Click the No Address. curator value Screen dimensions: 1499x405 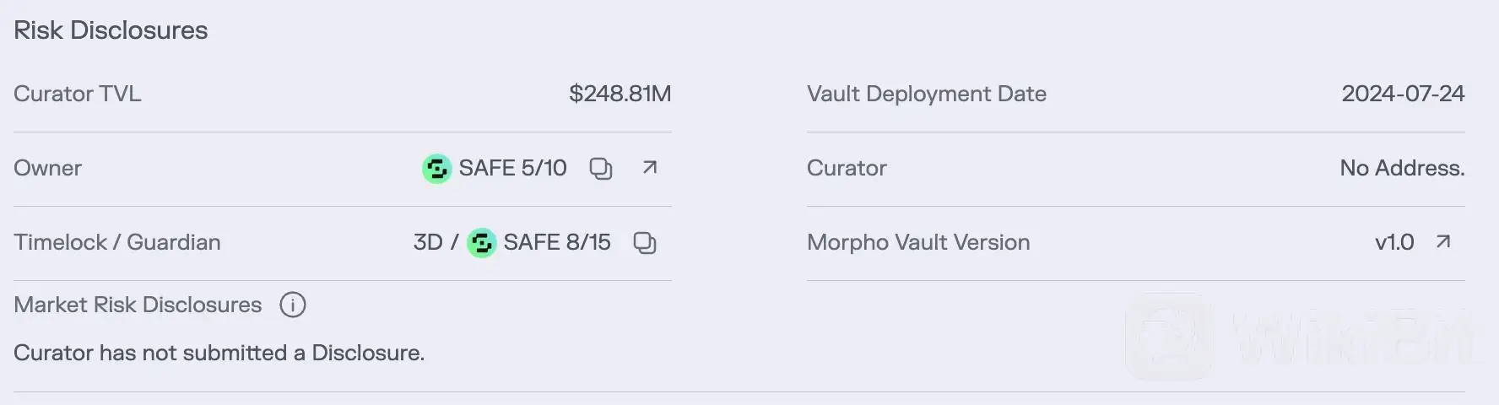click(1402, 168)
